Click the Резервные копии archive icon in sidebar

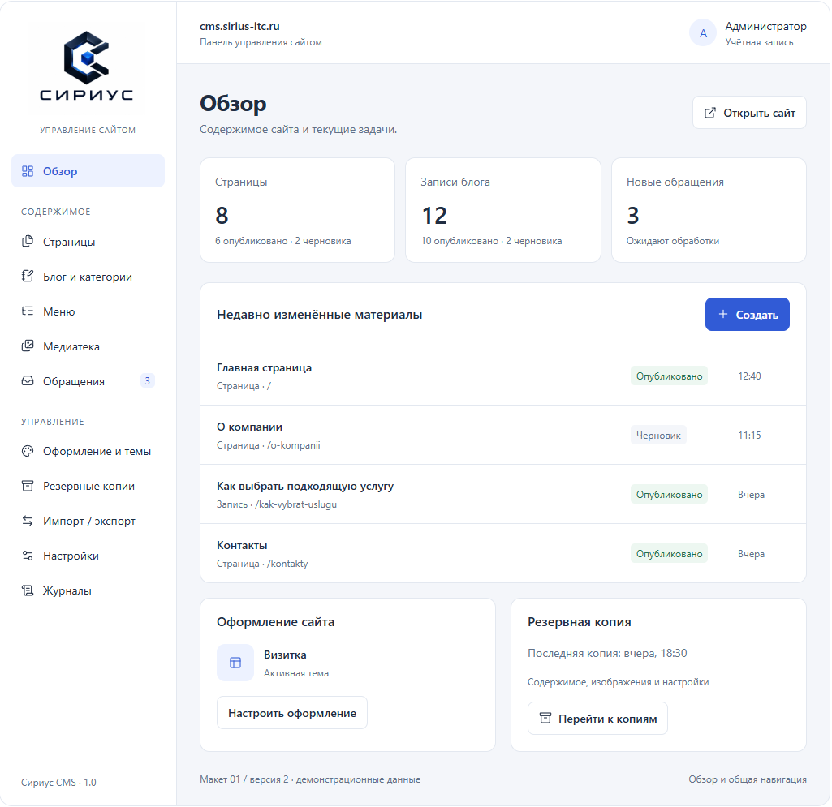(x=28, y=486)
